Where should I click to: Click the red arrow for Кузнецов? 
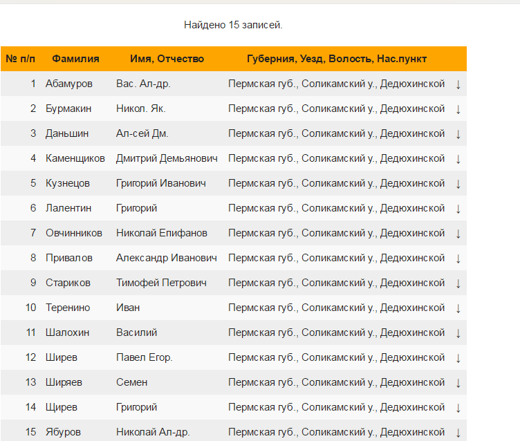click(x=458, y=184)
